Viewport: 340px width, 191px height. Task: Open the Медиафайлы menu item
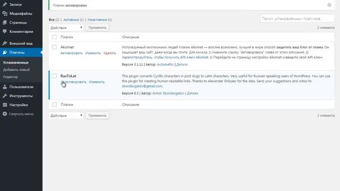coord(21,13)
